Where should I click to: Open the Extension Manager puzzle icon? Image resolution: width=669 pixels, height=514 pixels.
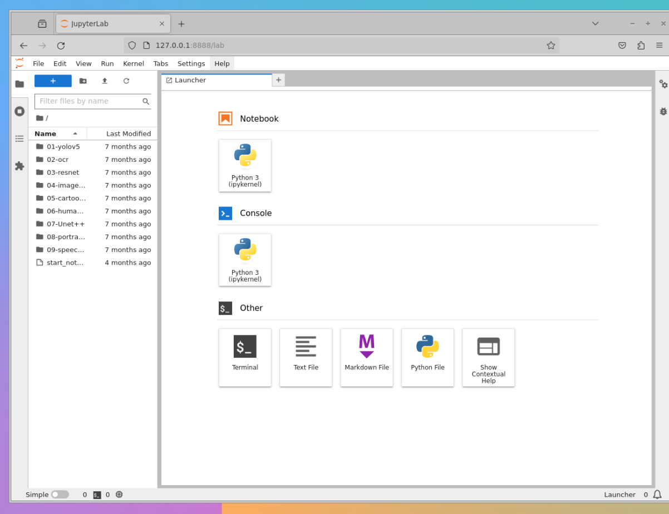pos(19,166)
